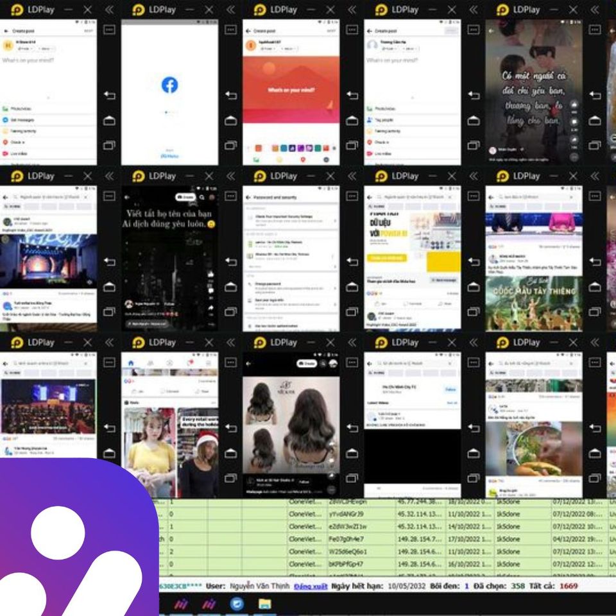
Task: Open Menu tab in the Facebook reels-feed emulator
Action: [x=209, y=363]
